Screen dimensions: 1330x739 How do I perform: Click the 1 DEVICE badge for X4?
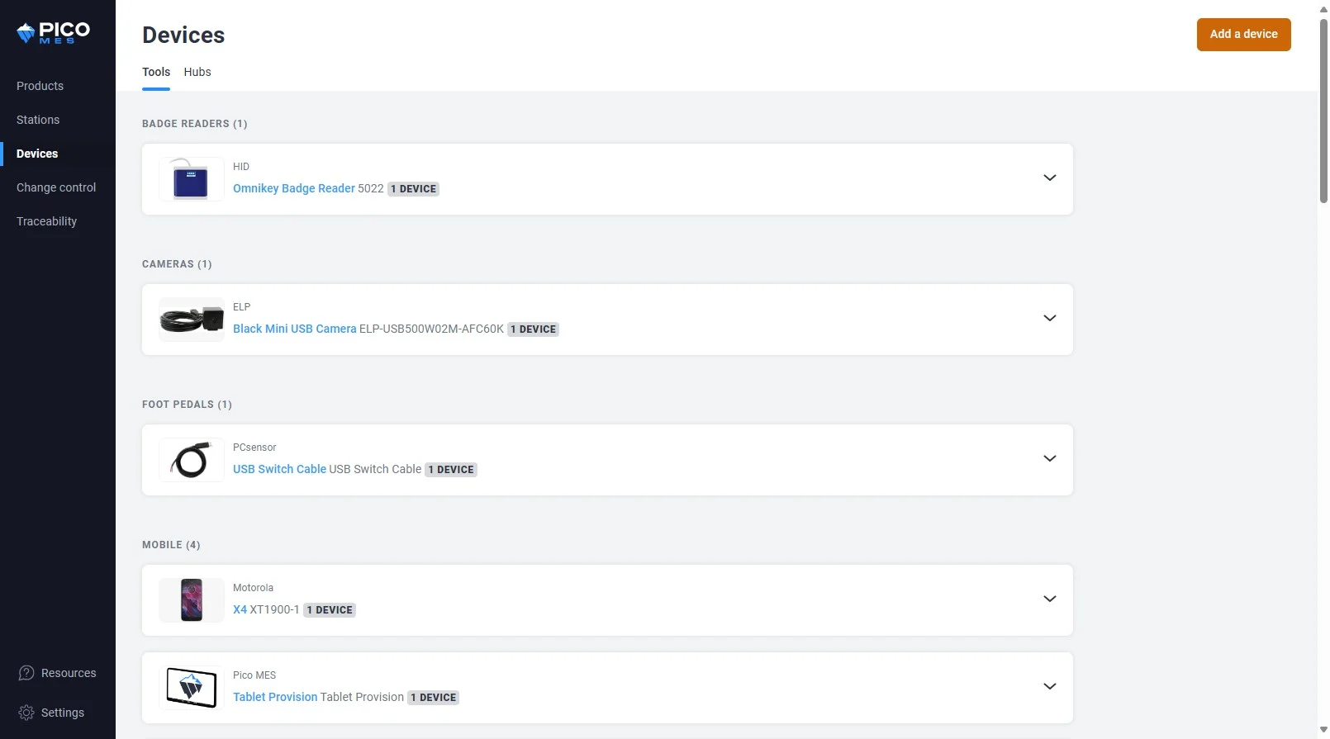(x=330, y=610)
